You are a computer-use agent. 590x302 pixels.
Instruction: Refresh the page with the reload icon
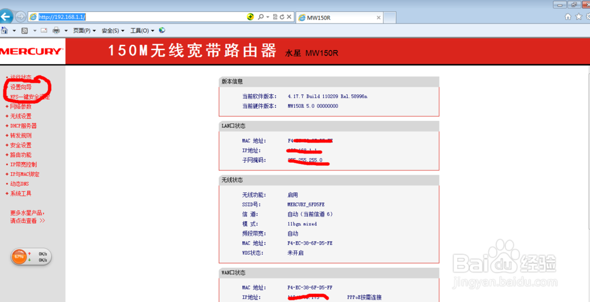[282, 17]
